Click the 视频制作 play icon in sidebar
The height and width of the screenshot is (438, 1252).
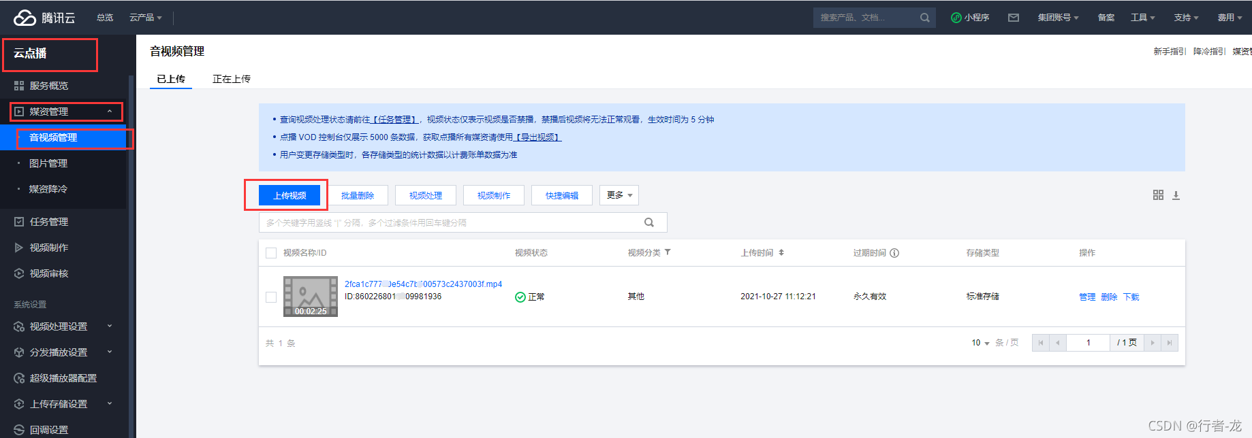(19, 248)
